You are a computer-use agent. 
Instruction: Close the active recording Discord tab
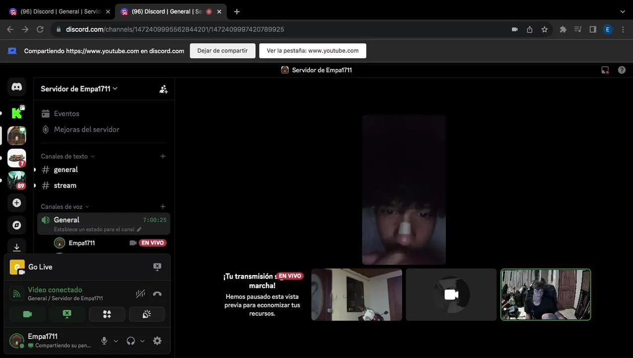coord(219,11)
